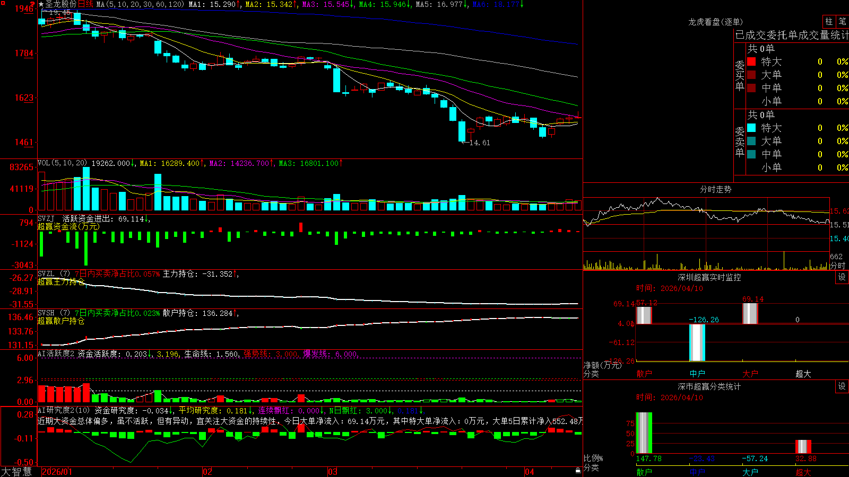Click the lock icon at bottom of chart
This screenshot has height=477, width=849.
tap(578, 471)
